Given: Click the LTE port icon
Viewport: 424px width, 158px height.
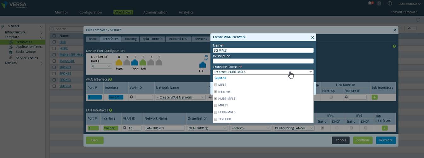Looking at the screenshot, I should click(x=203, y=65).
